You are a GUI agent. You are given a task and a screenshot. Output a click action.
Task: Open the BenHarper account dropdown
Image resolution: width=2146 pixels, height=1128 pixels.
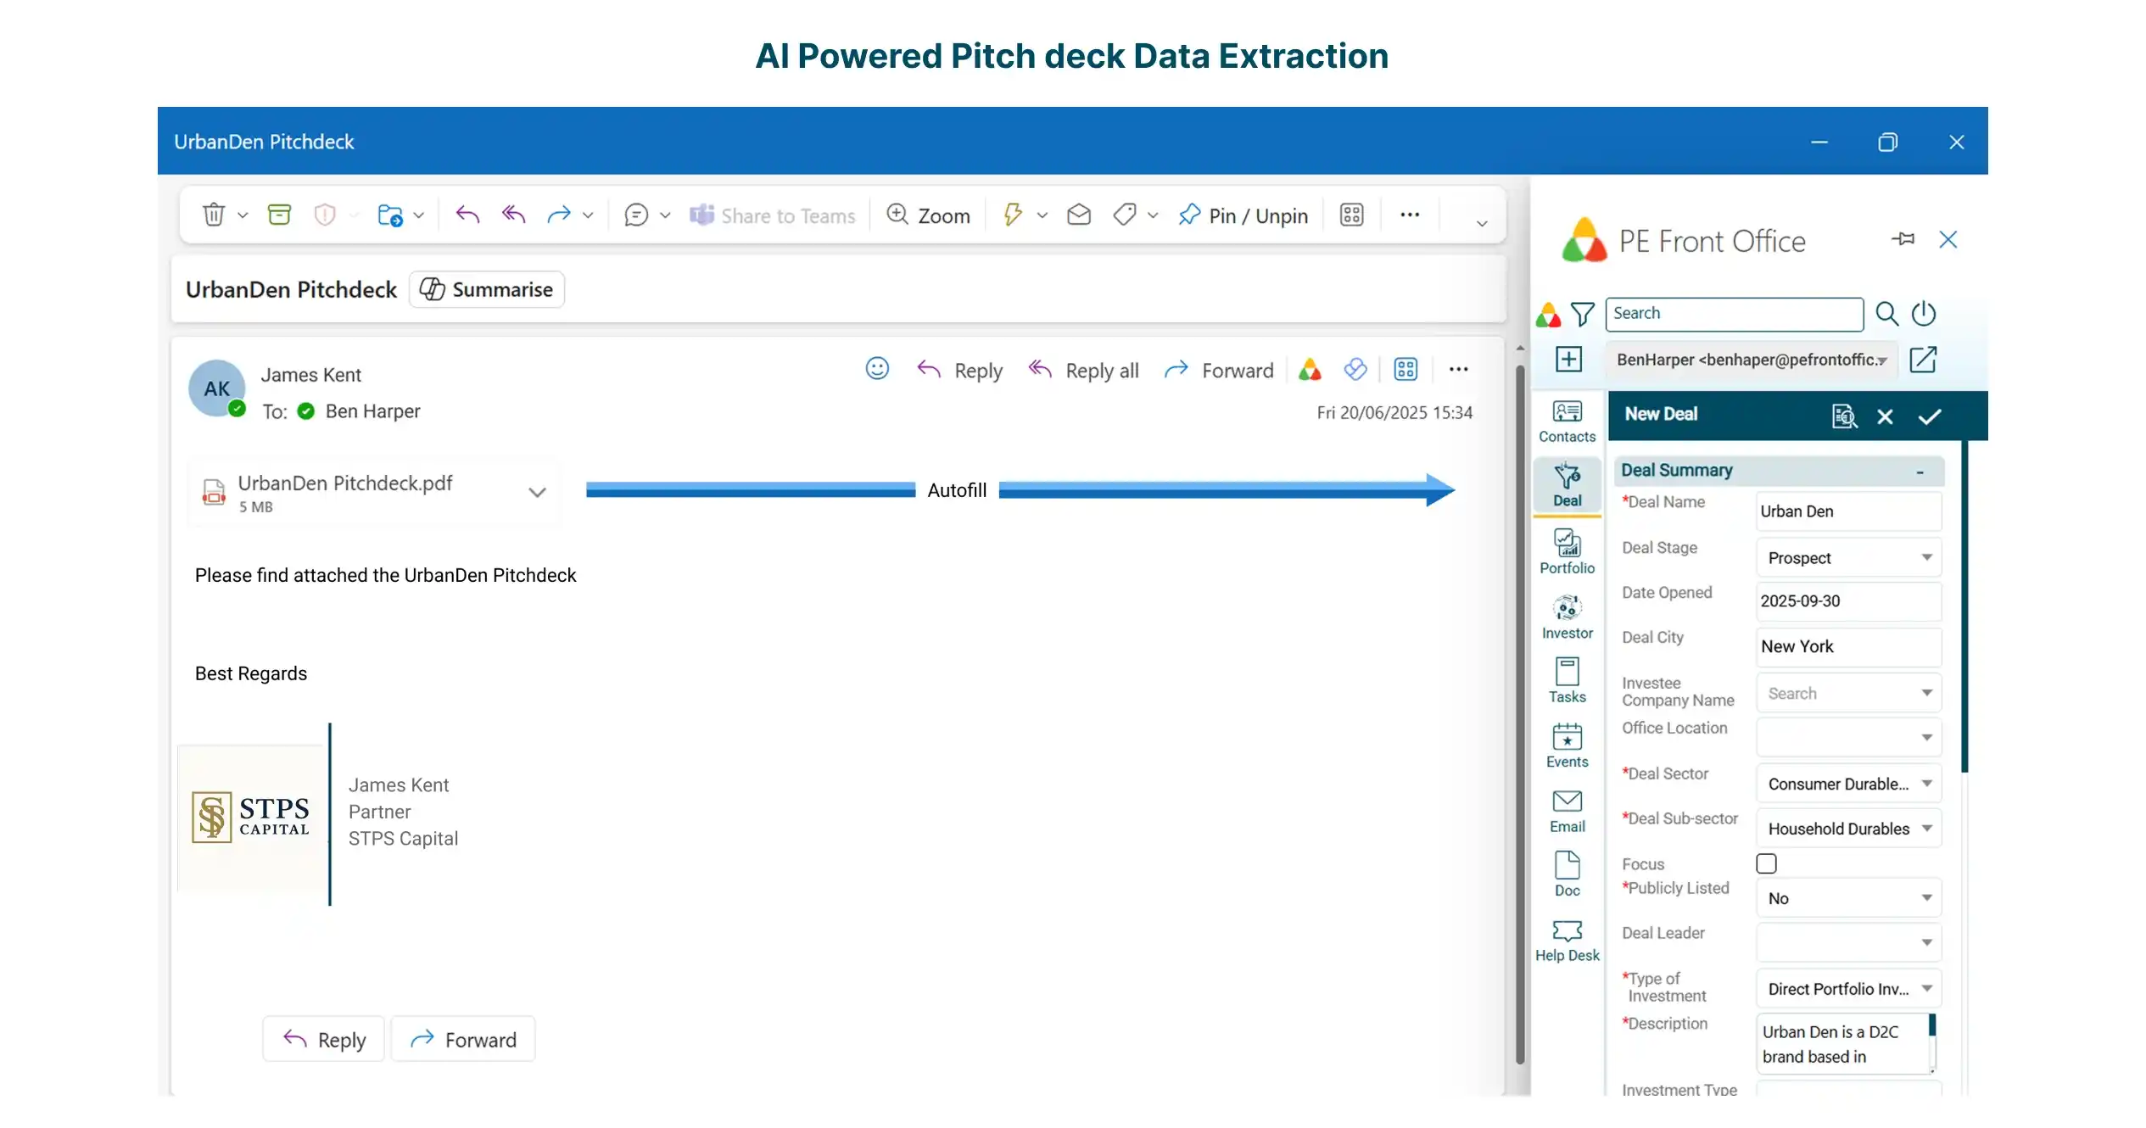pyautogui.click(x=1751, y=360)
